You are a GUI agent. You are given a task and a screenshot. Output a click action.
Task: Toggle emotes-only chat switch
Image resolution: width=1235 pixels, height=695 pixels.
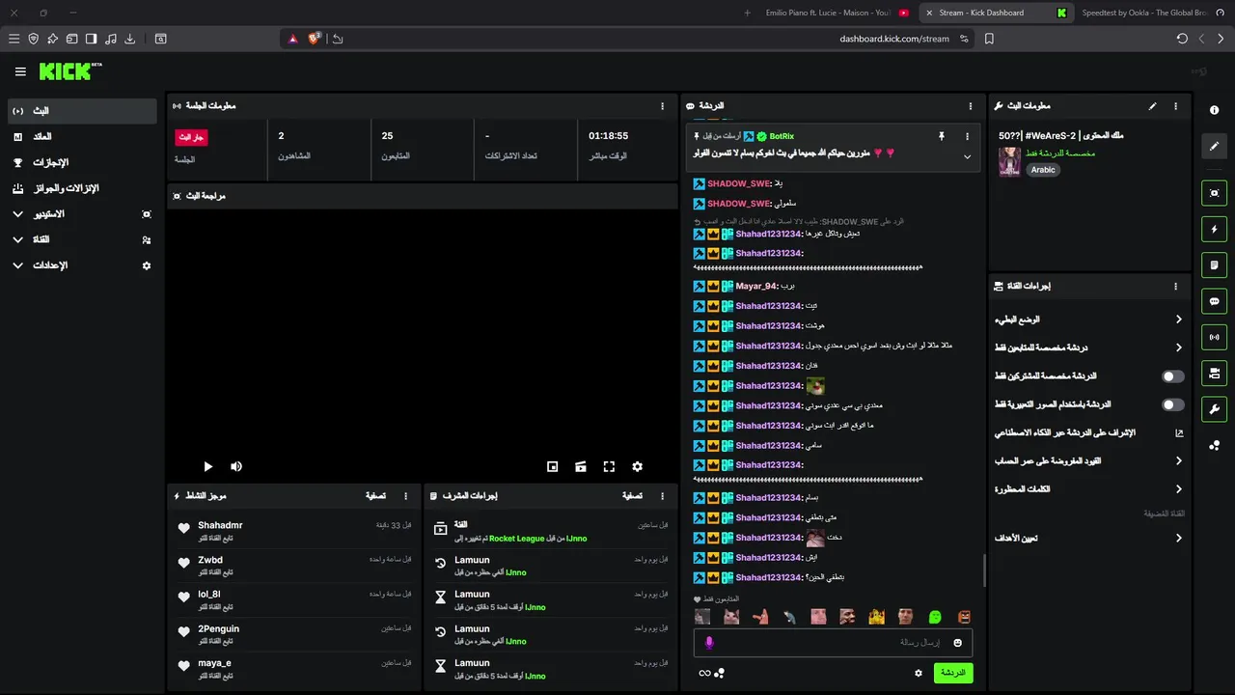click(1172, 404)
